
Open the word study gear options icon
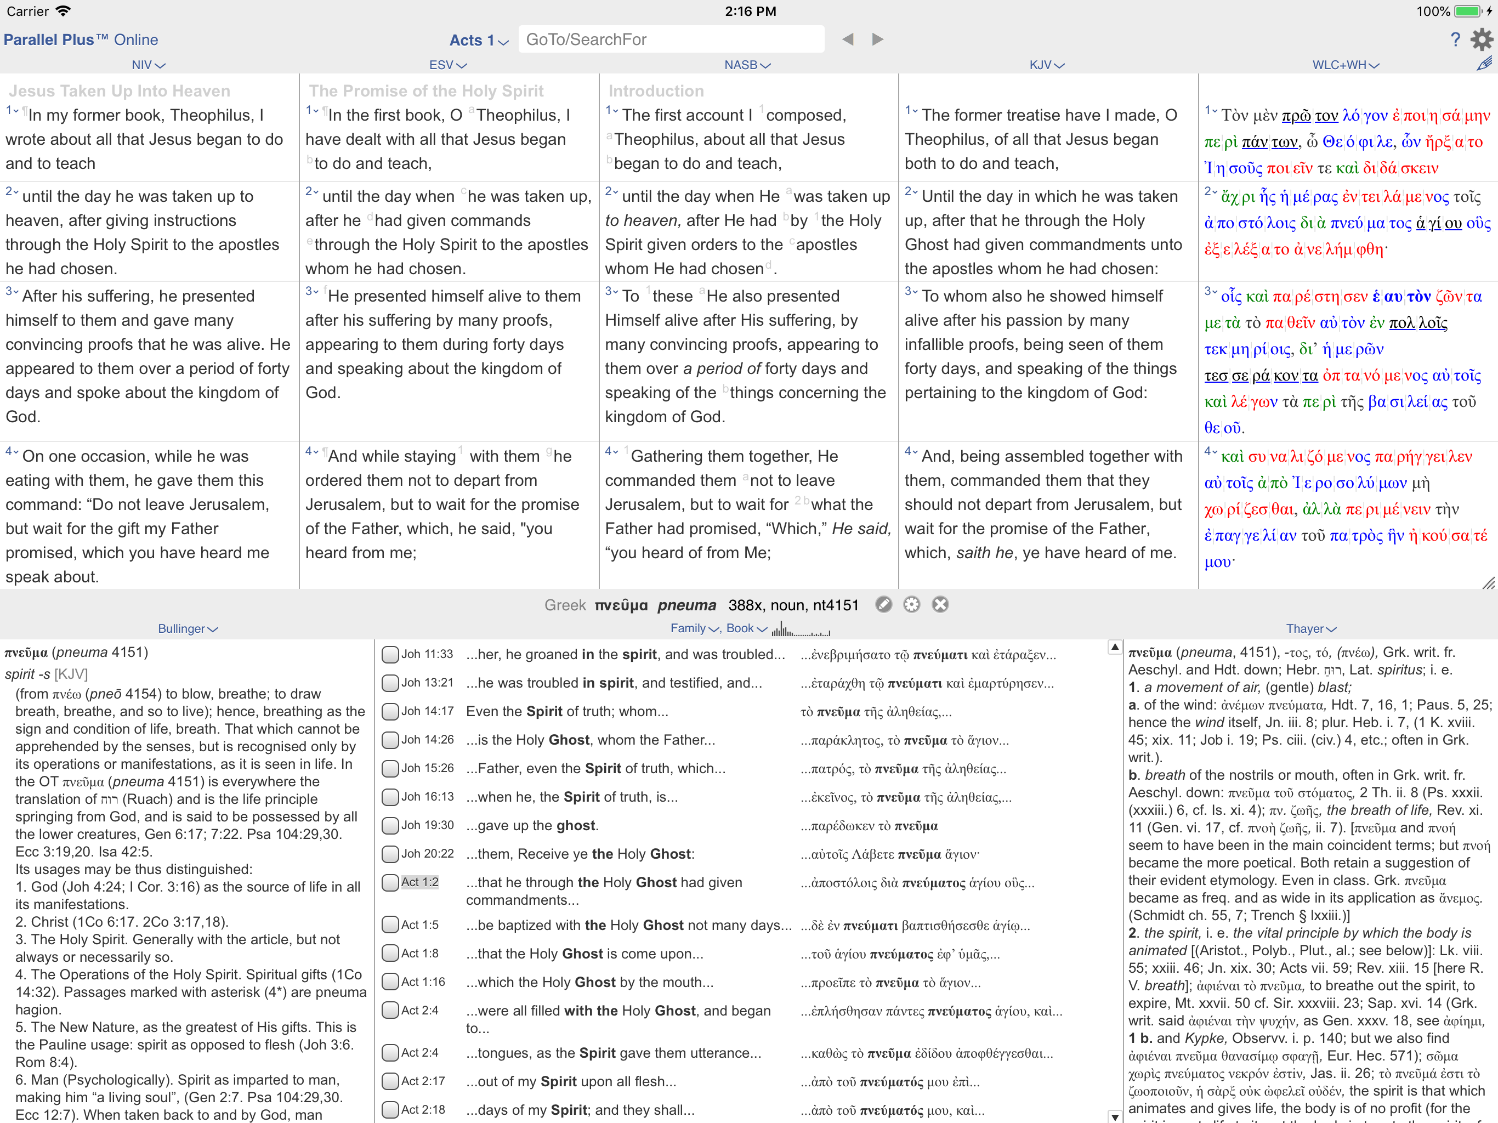click(912, 604)
